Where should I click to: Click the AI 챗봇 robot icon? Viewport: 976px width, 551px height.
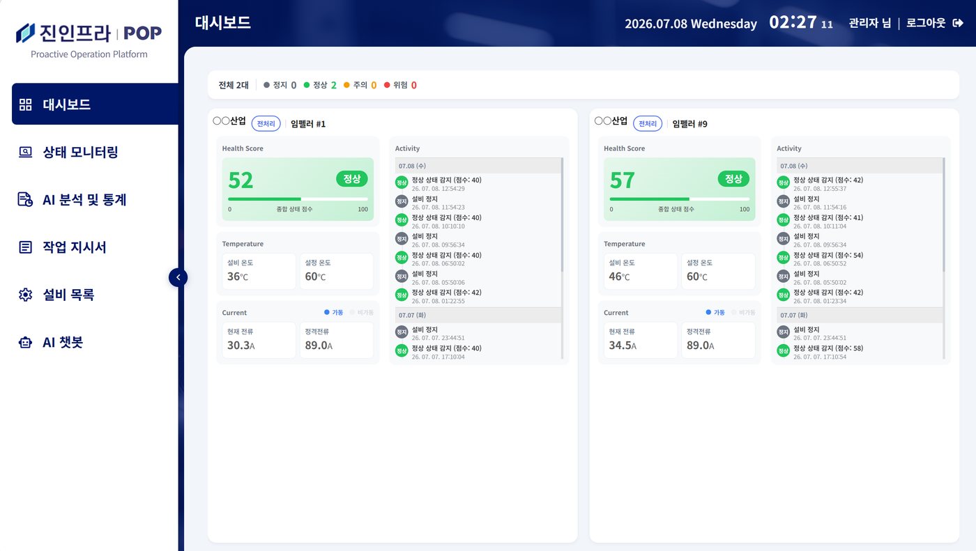pyautogui.click(x=26, y=342)
